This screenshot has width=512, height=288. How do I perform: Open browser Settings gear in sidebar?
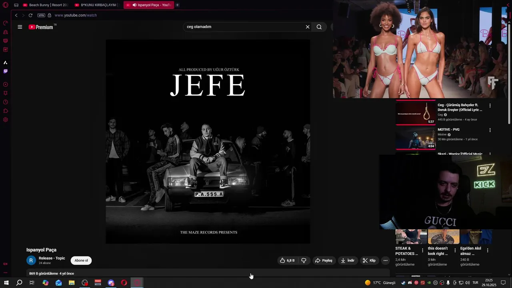tap(6, 120)
